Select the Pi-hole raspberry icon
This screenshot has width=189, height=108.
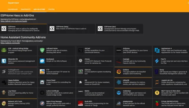tap(157, 103)
